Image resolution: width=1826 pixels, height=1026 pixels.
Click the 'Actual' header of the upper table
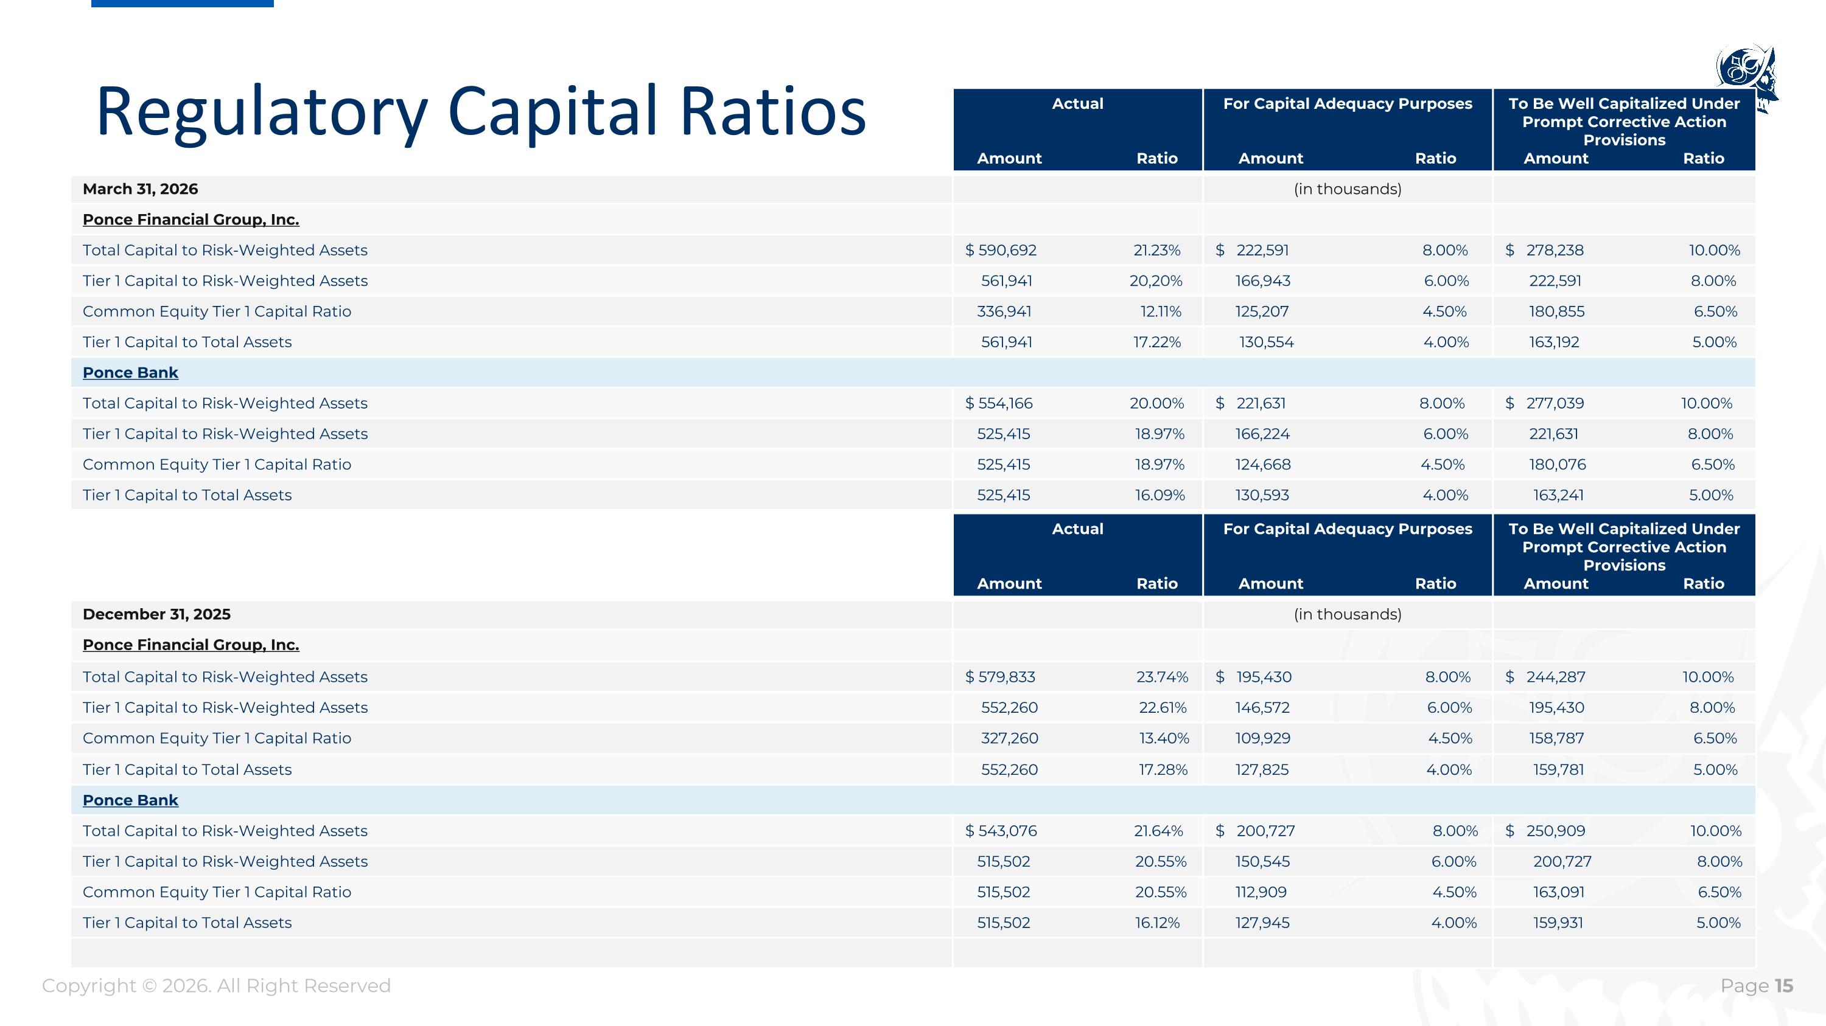pos(1077,103)
